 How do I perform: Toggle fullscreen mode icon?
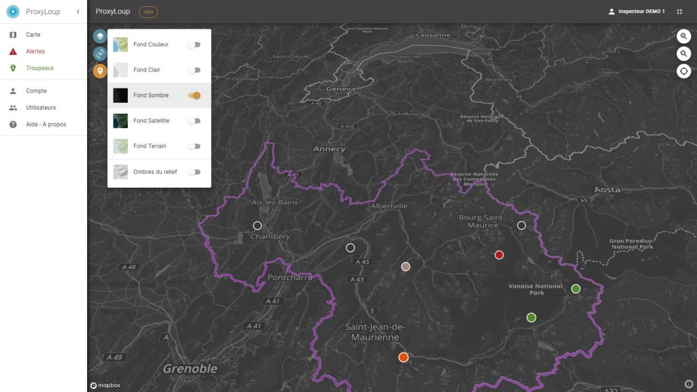(680, 12)
